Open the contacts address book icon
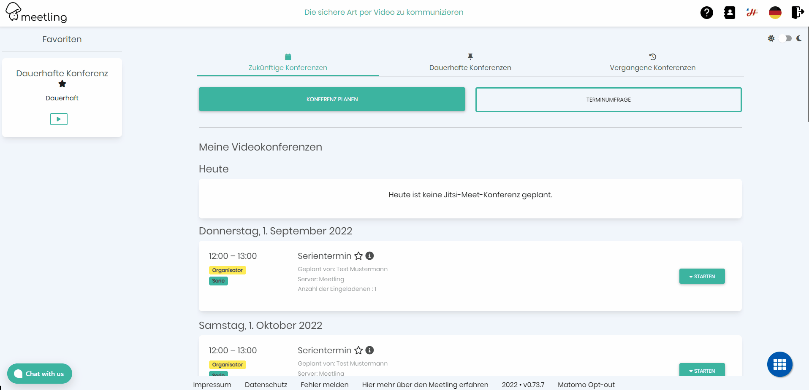This screenshot has width=809, height=390. (x=729, y=13)
